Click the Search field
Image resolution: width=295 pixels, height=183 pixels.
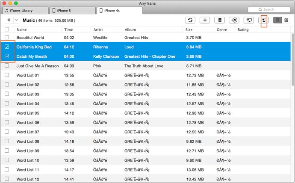[269, 9]
